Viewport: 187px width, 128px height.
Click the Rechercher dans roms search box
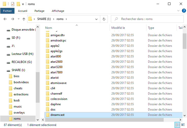click(150, 19)
